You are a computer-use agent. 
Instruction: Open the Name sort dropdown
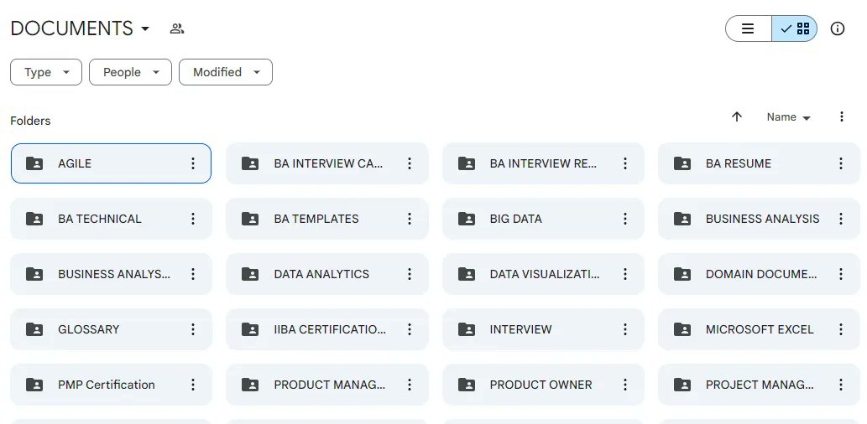(788, 117)
